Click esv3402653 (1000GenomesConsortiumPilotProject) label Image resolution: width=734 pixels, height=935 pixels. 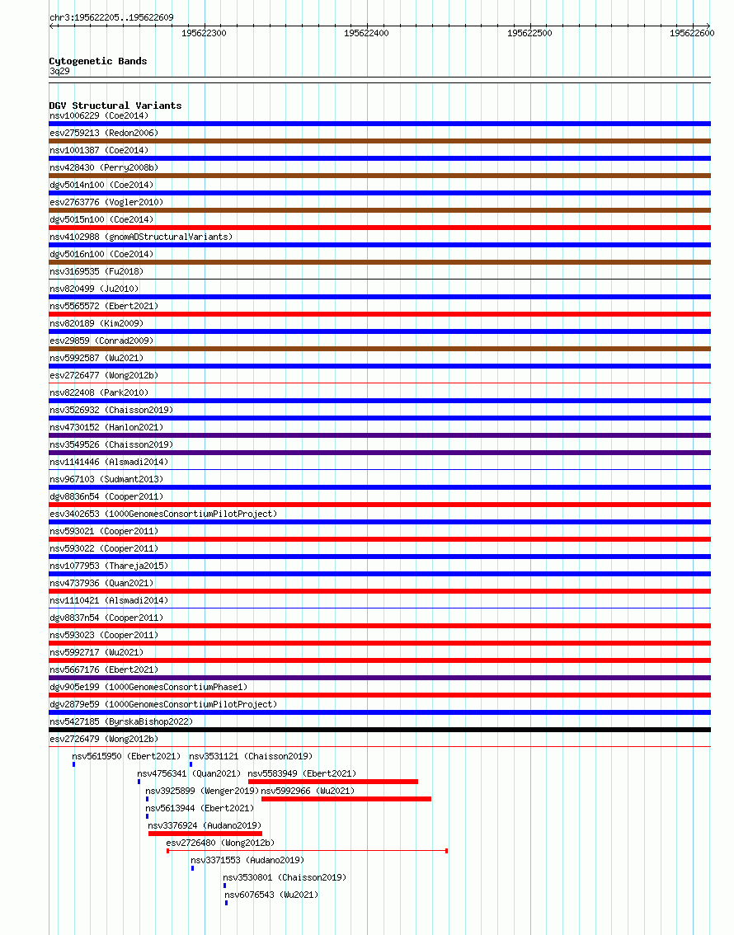163,514
